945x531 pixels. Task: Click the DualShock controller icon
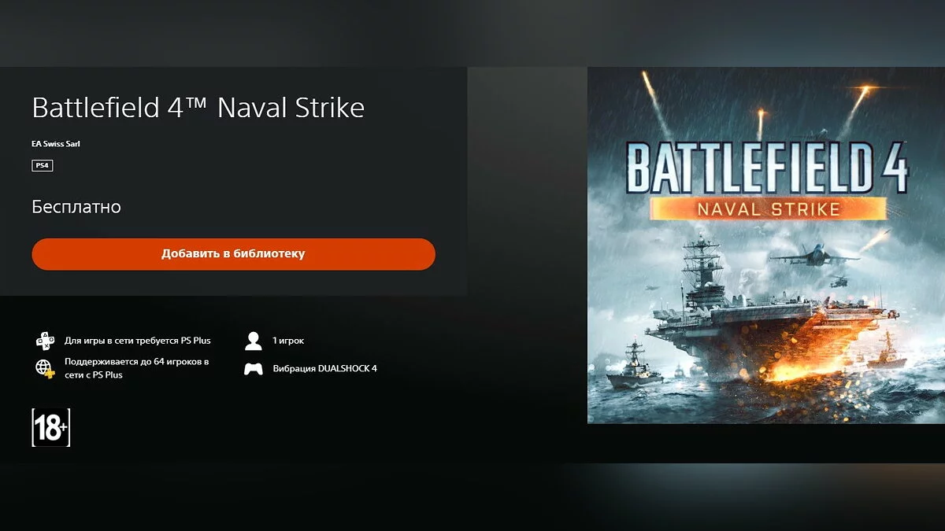[253, 368]
